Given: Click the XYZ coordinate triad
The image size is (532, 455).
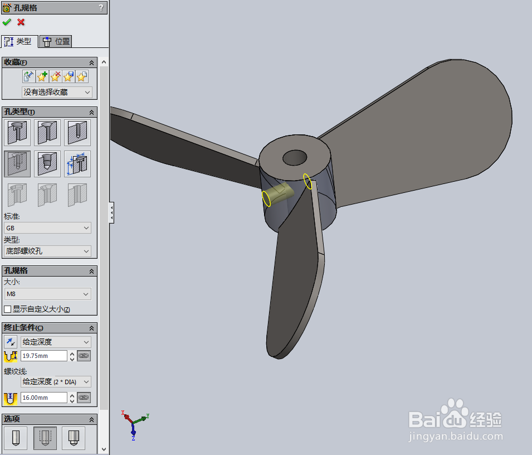Looking at the screenshot, I should point(134,424).
